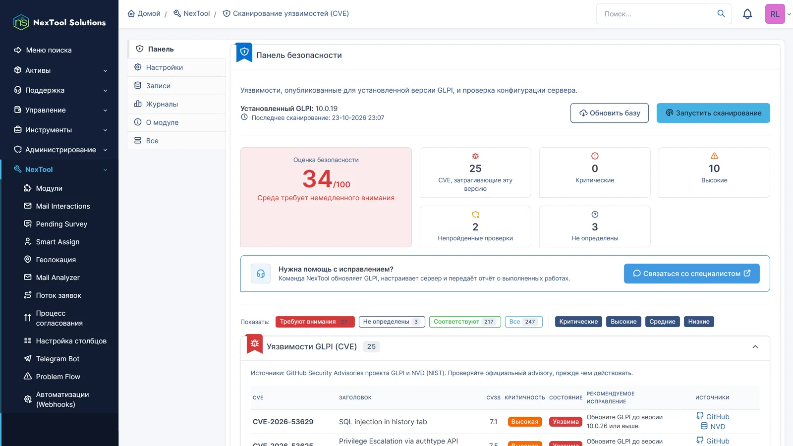Toggle Критические severity filter
793x446 pixels.
578,322
